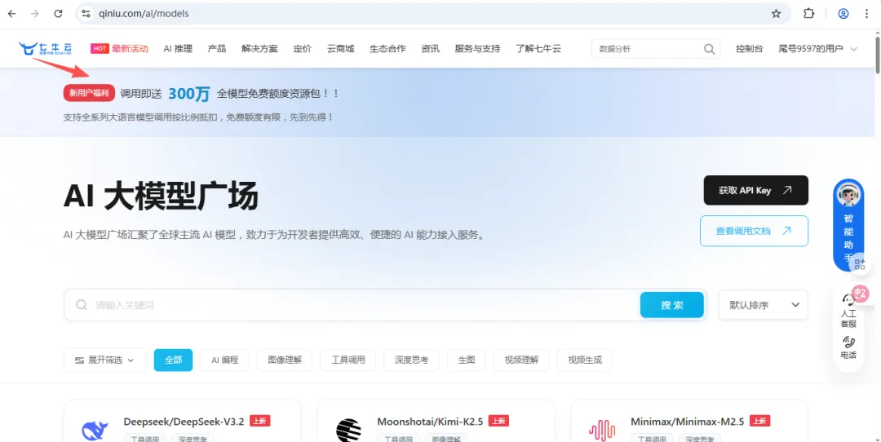Click the page vertical scrollbar

(876, 53)
